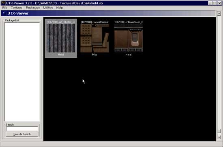Click the vertical scrollbar thumb

pos(219,131)
